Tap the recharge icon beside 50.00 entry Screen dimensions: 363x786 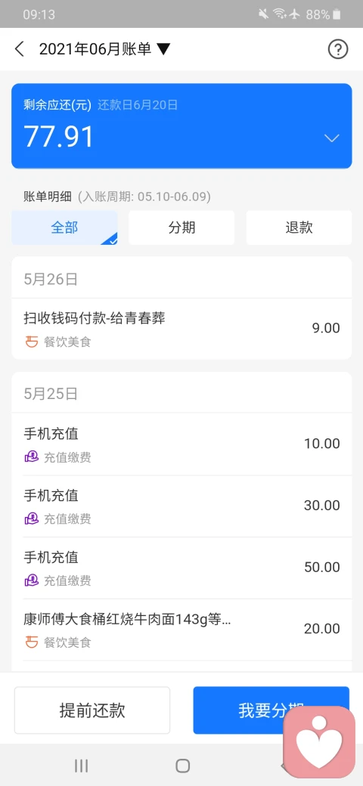(x=32, y=580)
